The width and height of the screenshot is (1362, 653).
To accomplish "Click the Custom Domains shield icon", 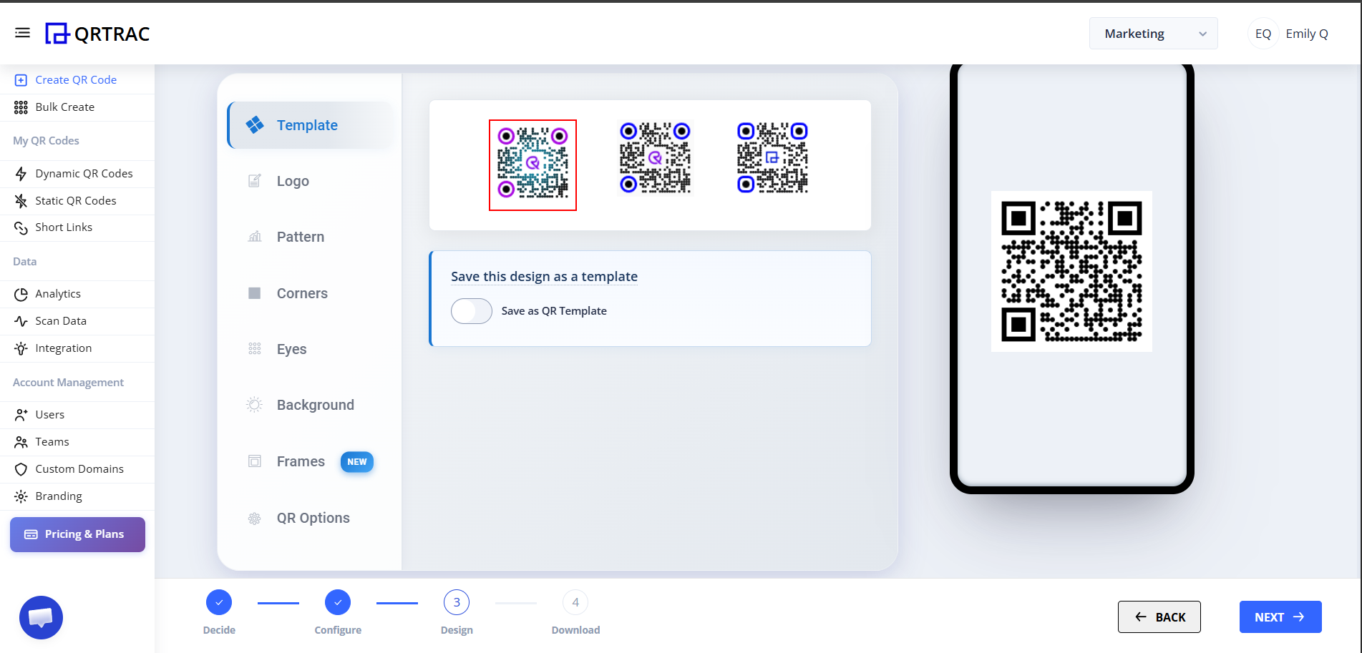I will point(21,469).
